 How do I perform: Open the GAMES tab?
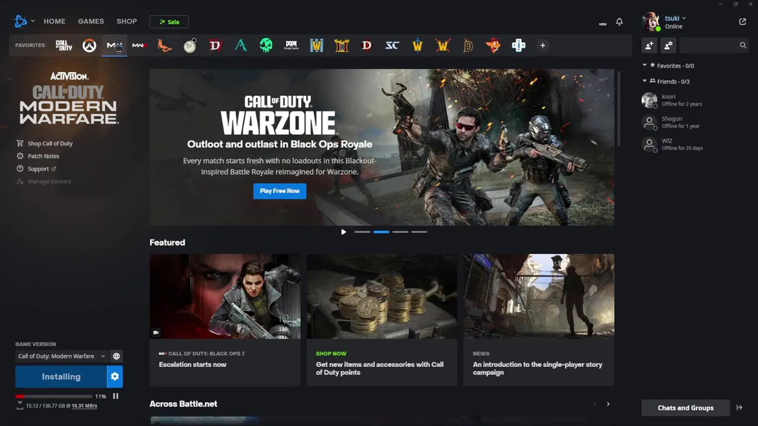pyautogui.click(x=91, y=21)
